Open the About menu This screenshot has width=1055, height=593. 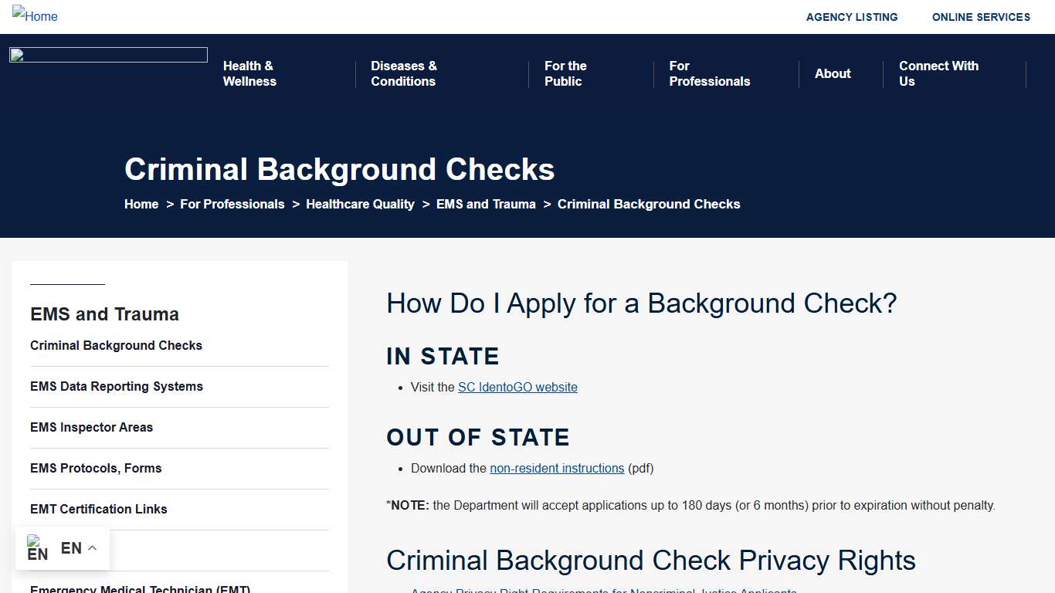pos(833,73)
